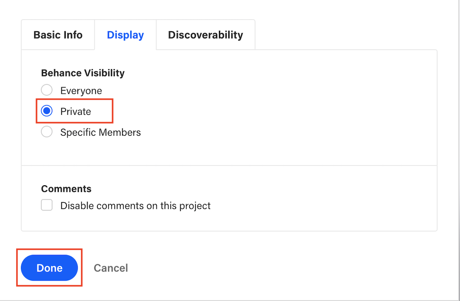Click the "Everyone" option label text
This screenshot has width=460, height=301.
coord(81,91)
